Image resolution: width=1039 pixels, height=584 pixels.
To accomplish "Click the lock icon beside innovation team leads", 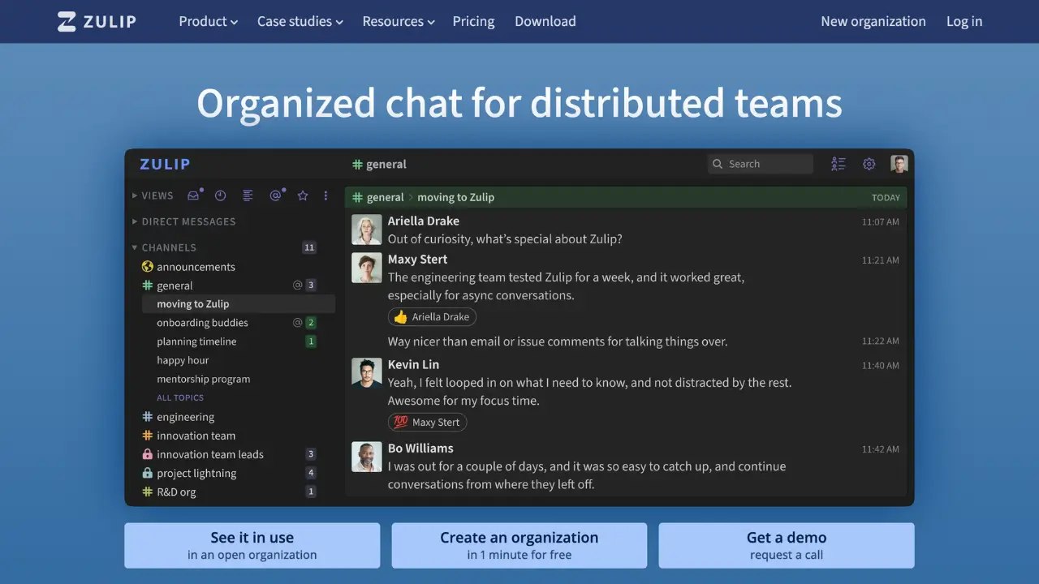I will click(147, 454).
